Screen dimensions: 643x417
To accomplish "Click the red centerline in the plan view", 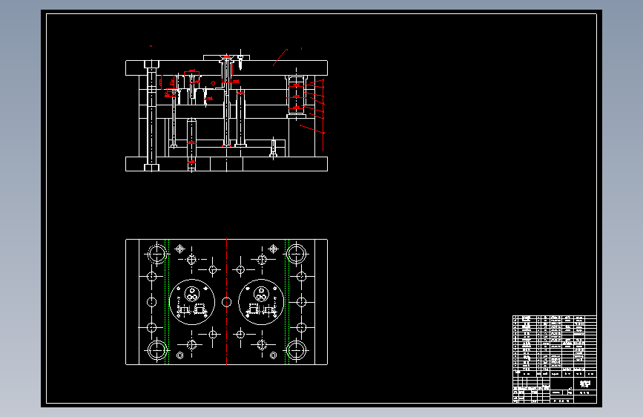I will 227,302.
